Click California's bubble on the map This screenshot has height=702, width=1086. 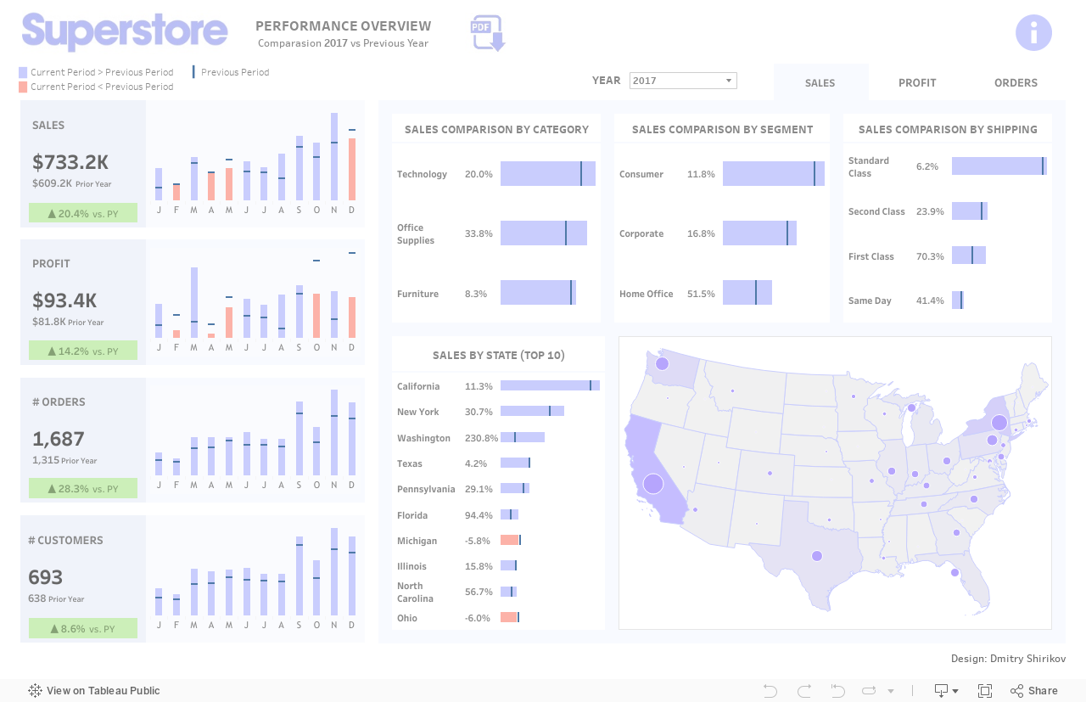click(x=652, y=484)
